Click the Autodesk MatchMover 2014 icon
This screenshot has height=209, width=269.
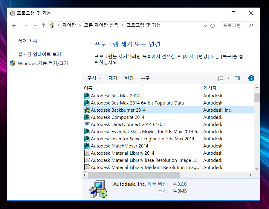87,146
